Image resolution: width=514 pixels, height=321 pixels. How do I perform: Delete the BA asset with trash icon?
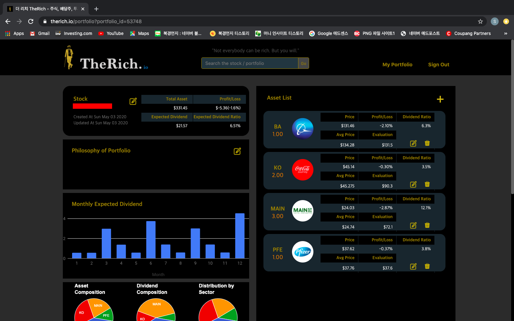pyautogui.click(x=427, y=143)
